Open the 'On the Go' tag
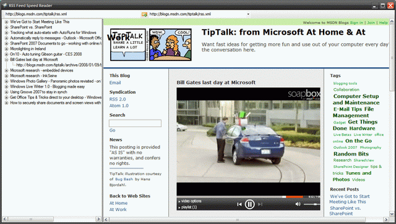This screenshot has height=224, width=396. (x=358, y=141)
